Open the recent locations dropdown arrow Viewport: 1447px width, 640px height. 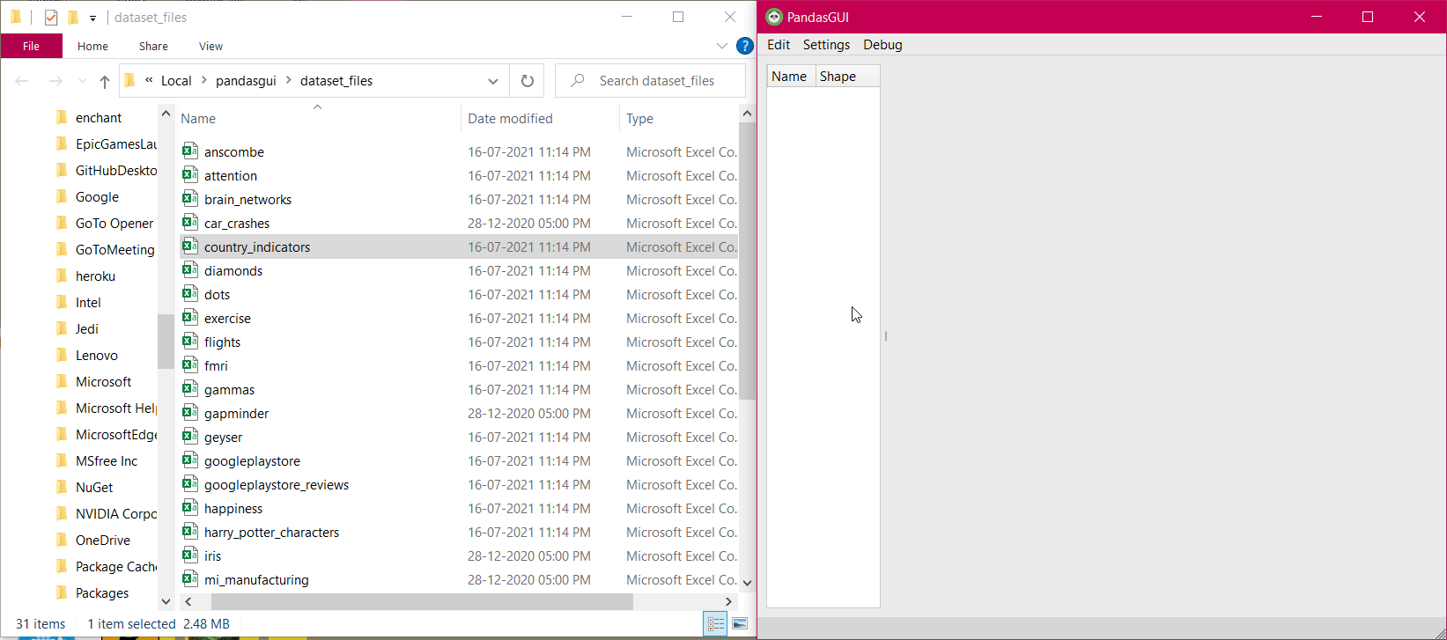click(82, 81)
